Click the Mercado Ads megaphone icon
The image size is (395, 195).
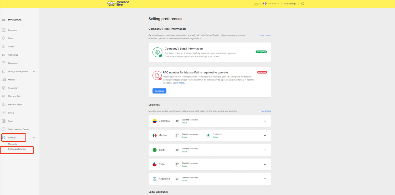(4, 96)
